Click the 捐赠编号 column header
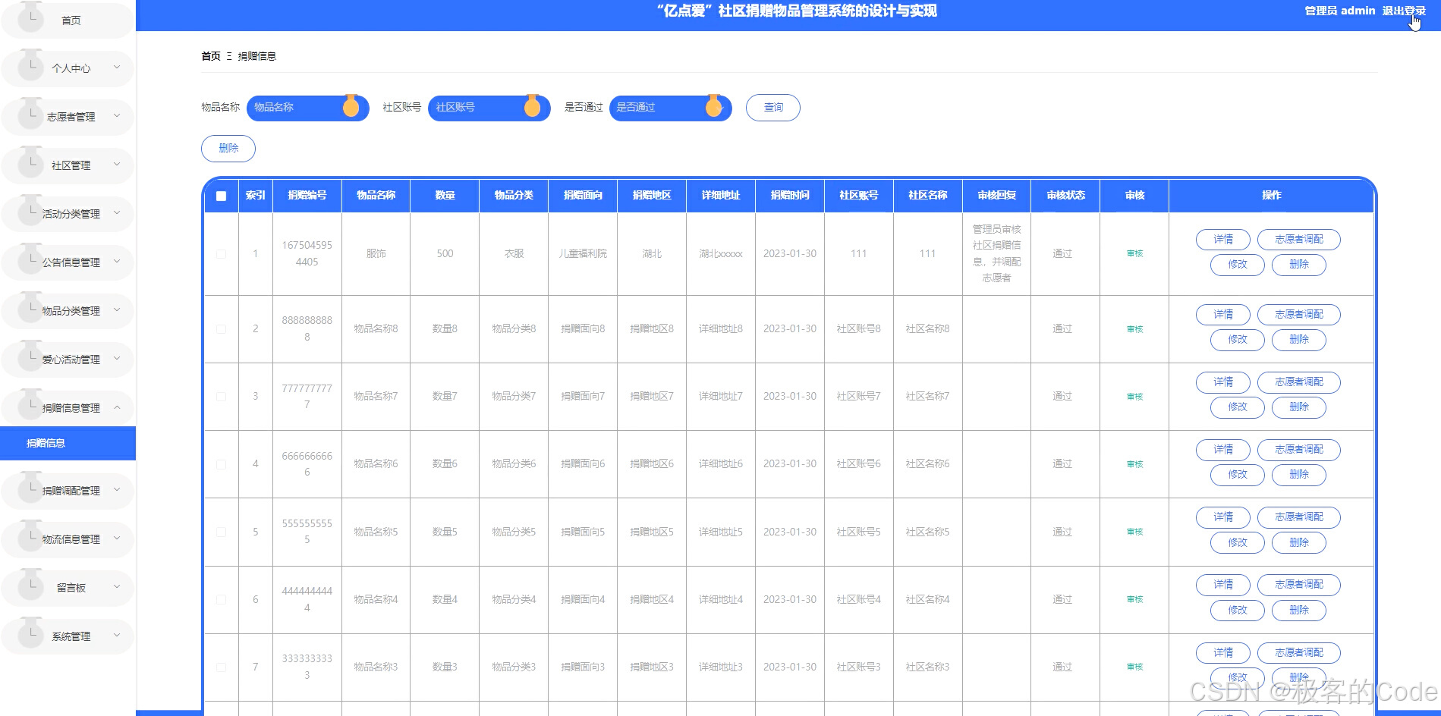The width and height of the screenshot is (1441, 716). click(307, 196)
